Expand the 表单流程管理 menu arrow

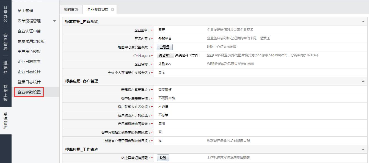tap(54, 21)
